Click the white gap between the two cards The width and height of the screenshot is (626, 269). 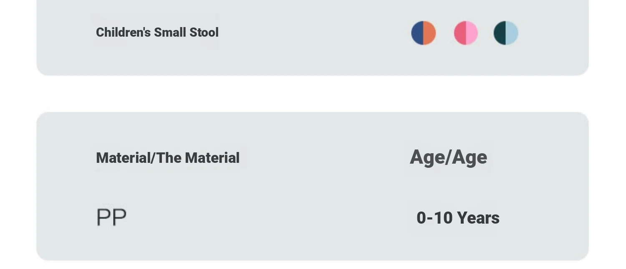[x=313, y=94]
